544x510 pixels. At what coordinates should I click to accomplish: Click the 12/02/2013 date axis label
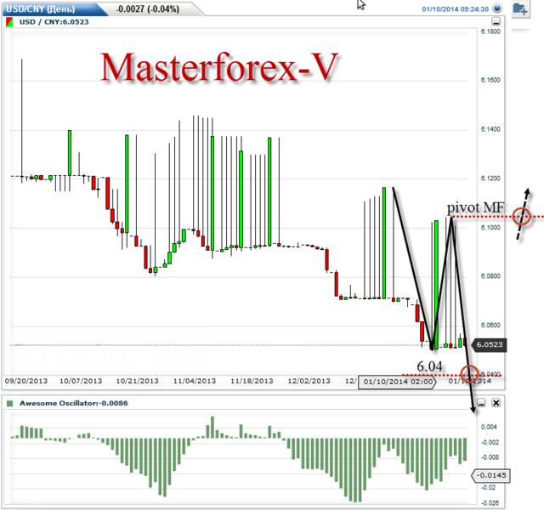309,381
